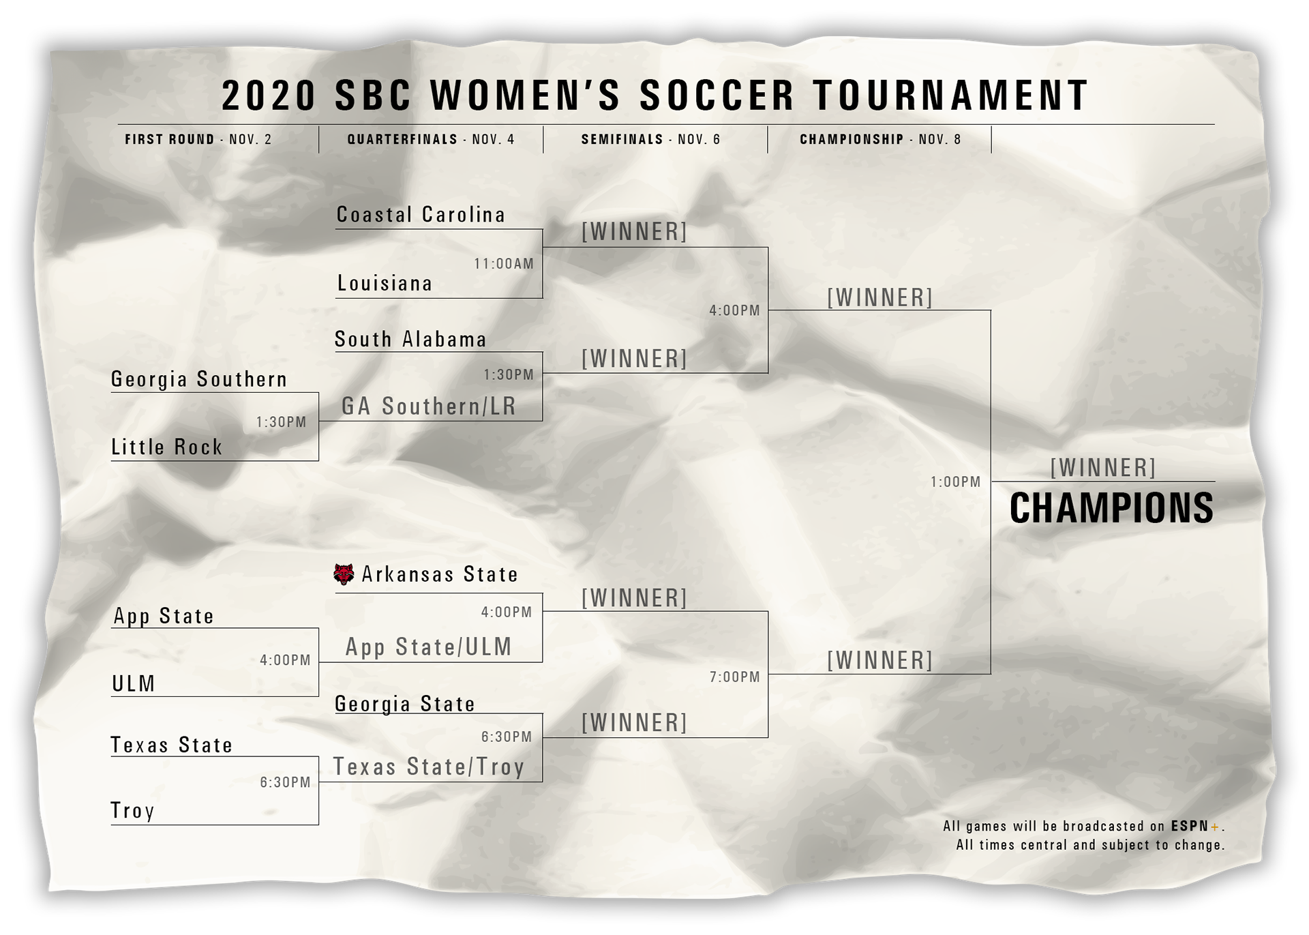Click the Arkansas State red wolf logo
This screenshot has height=935, width=1309.
(x=344, y=574)
